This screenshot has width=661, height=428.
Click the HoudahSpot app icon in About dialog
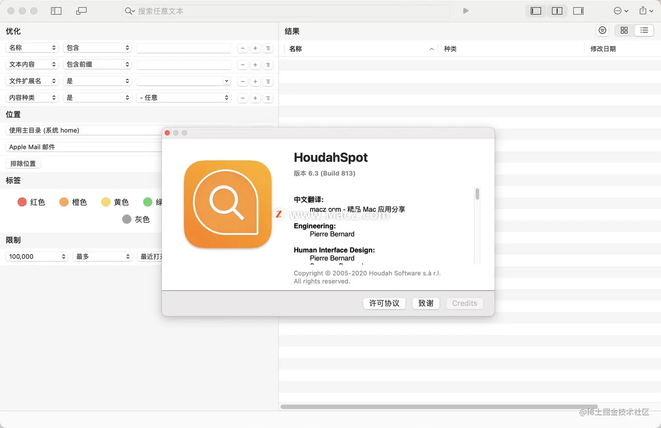pos(228,204)
